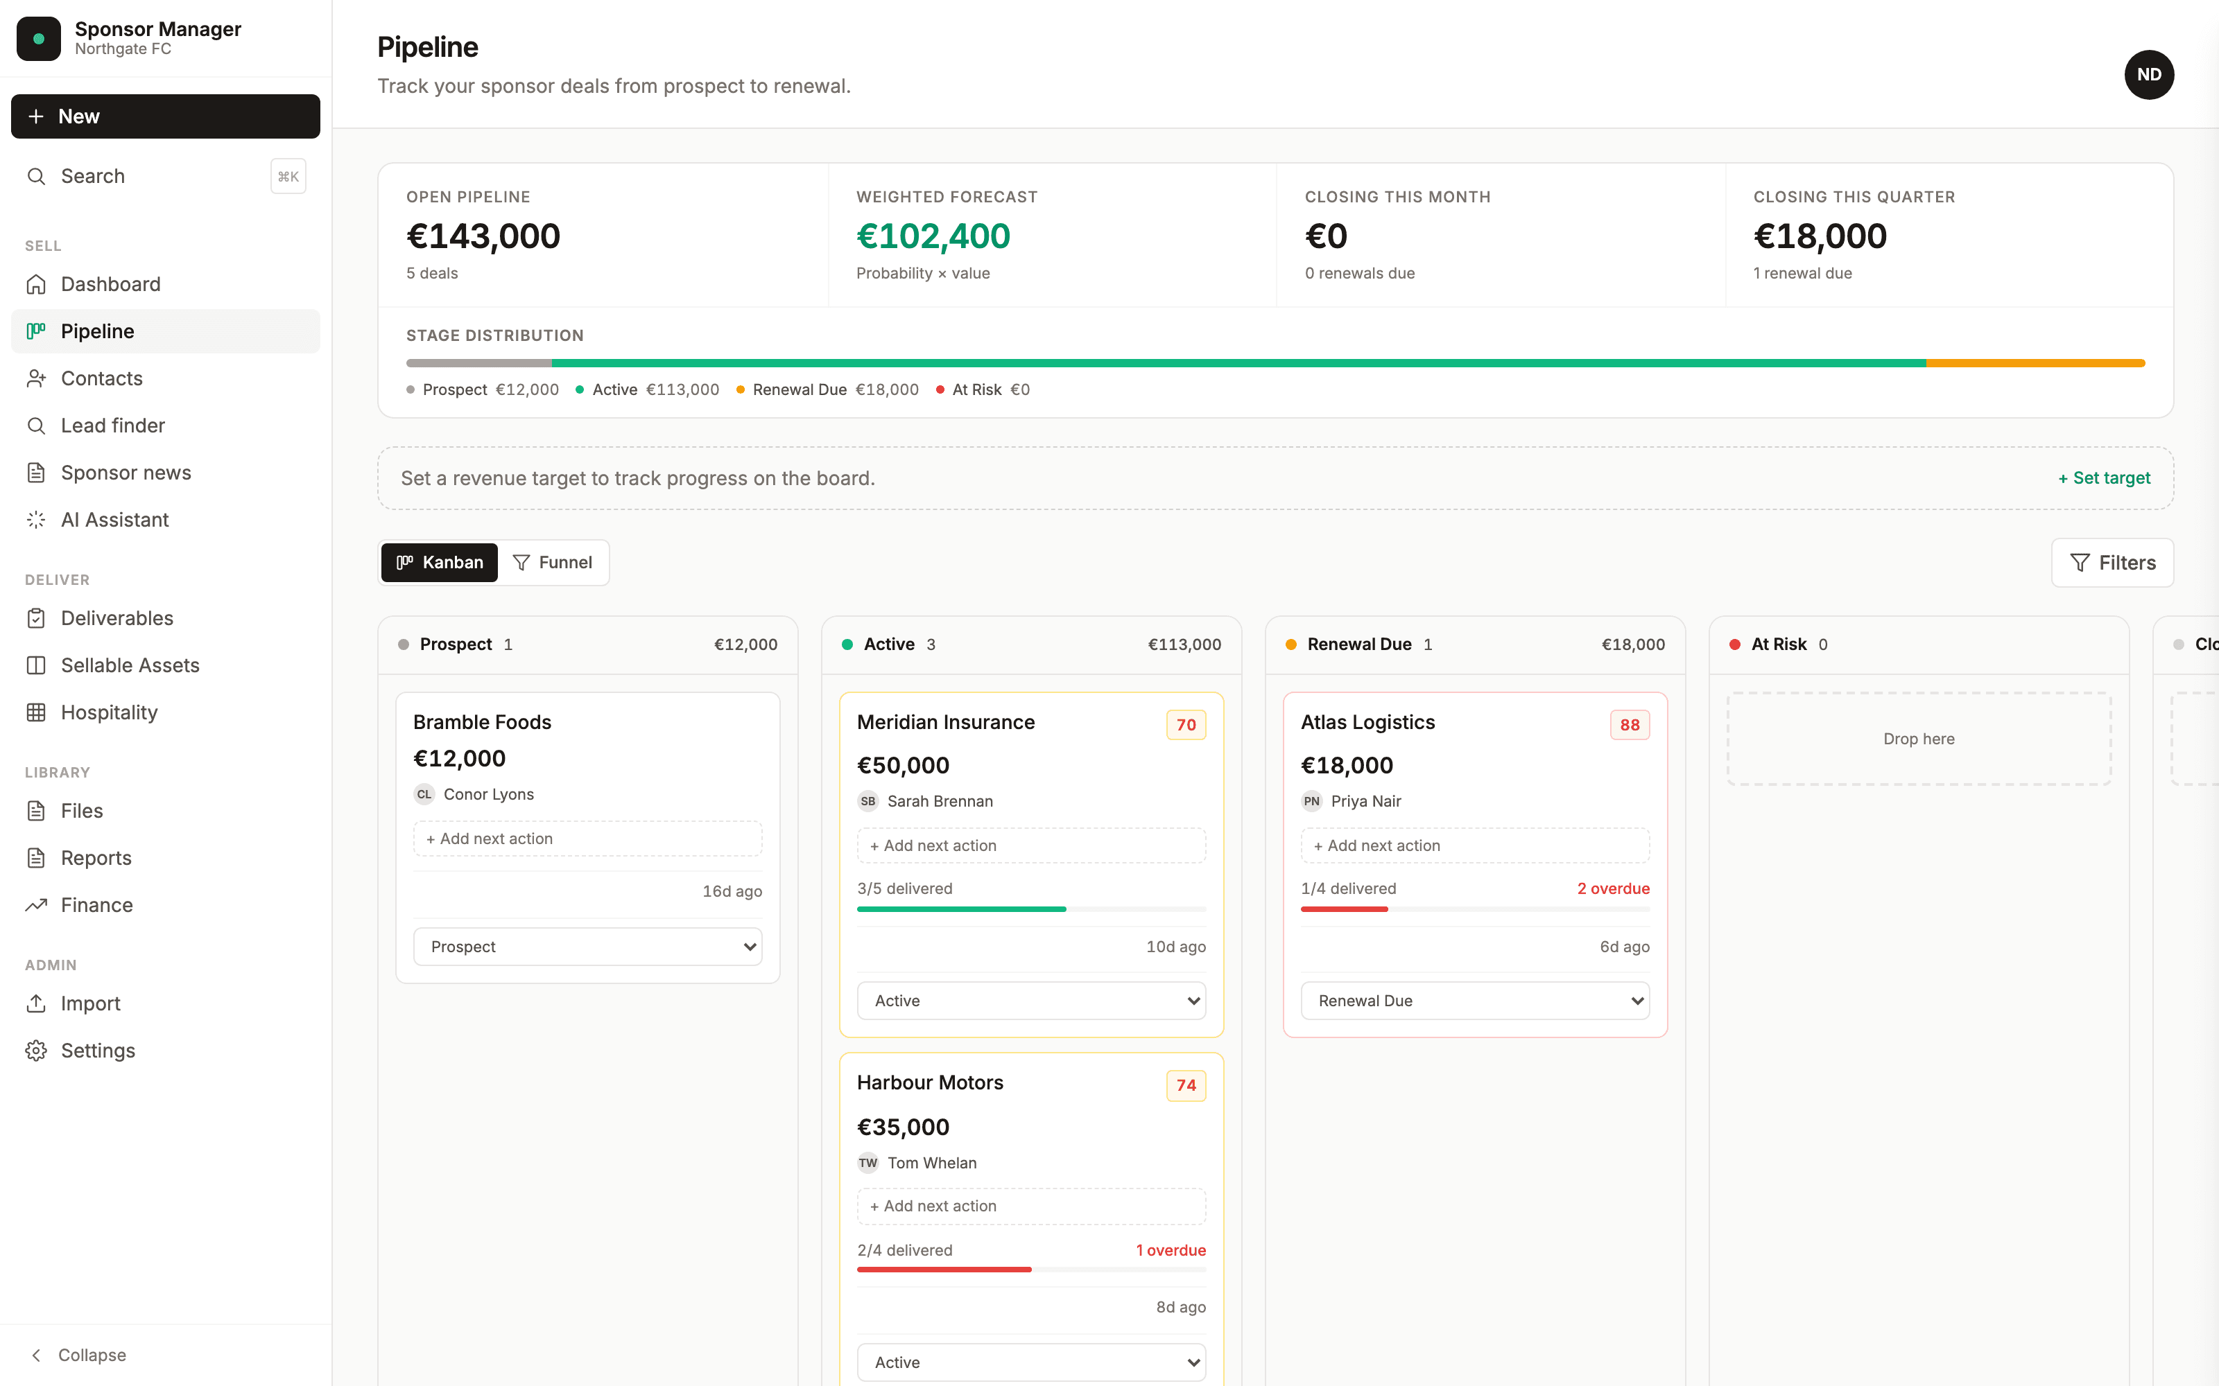Open Atlas Logistics stage dropdown
2219x1386 pixels.
(x=1476, y=1001)
